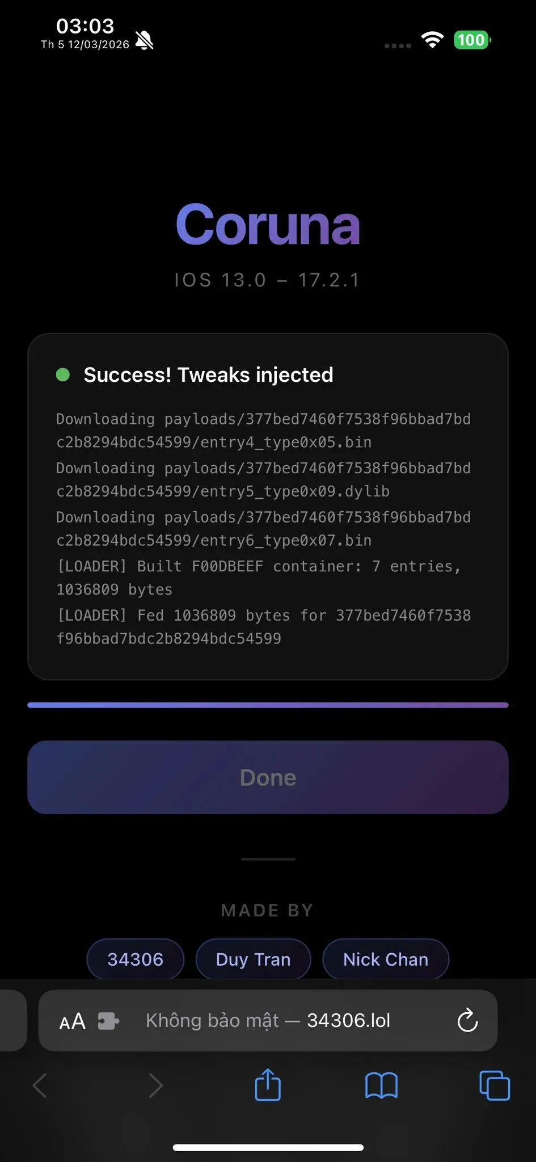Open the Safari bookmarks book icon

[381, 1085]
